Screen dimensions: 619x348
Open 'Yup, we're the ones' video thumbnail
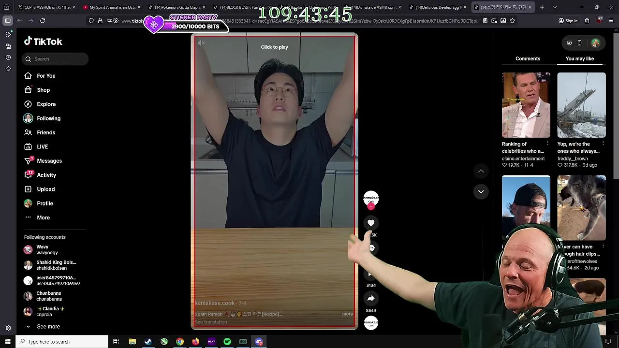[581, 105]
